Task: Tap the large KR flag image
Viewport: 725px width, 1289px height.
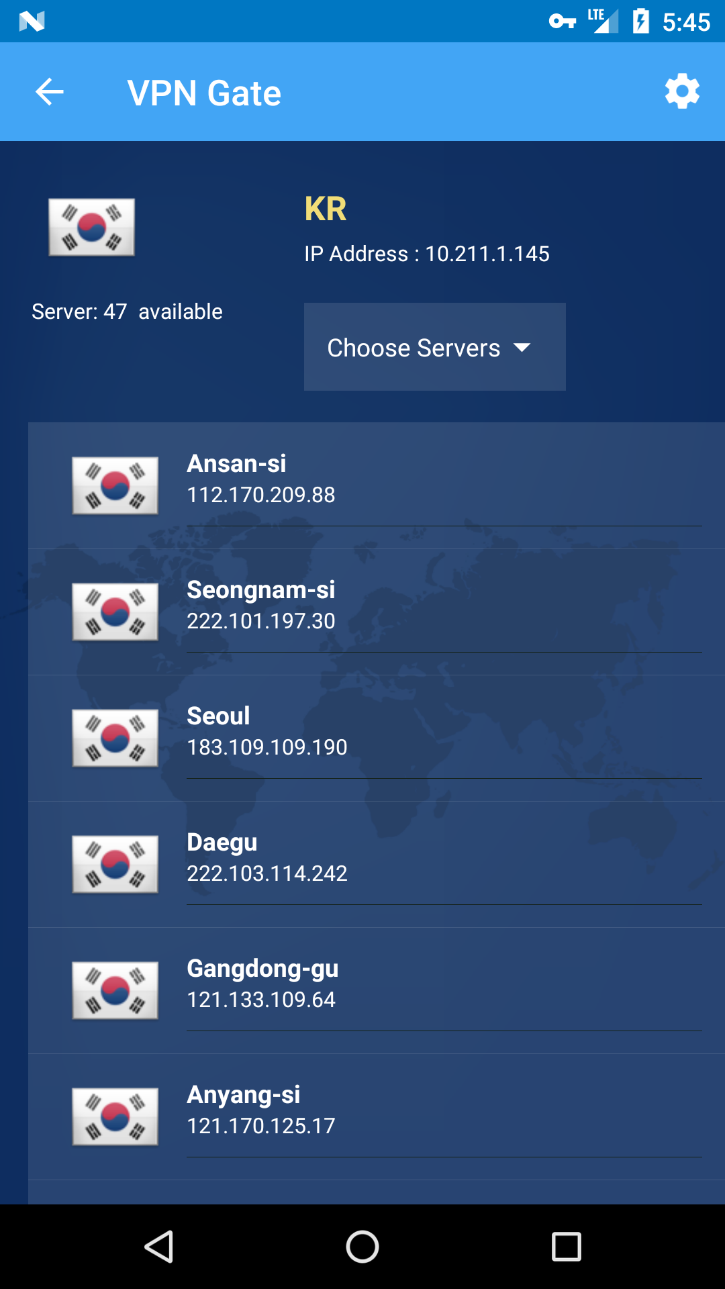Action: tap(91, 227)
